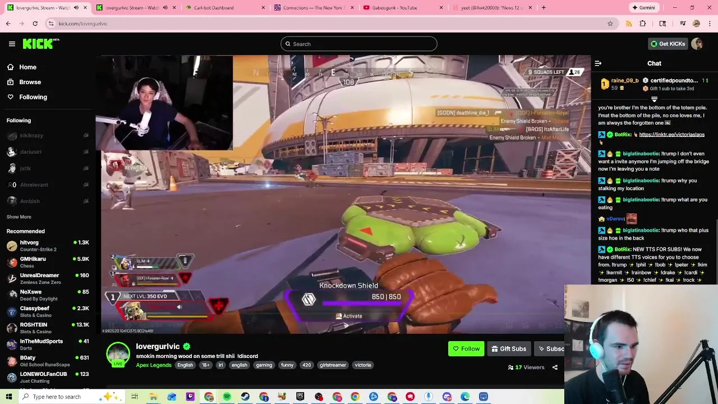Expand followed channels with Show more
This screenshot has height=404, width=718.
click(19, 217)
